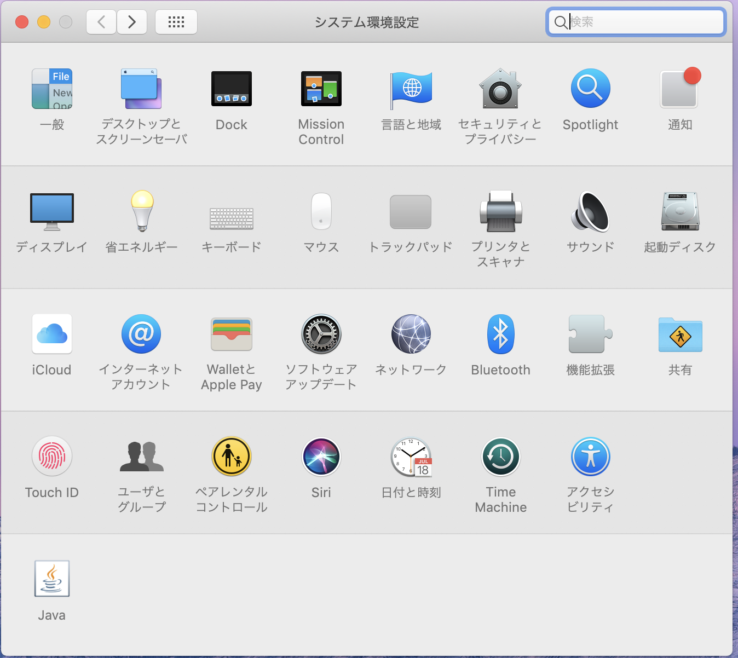The image size is (738, 658).
Task: Open the Spotlight preferences pane
Action: (x=590, y=88)
